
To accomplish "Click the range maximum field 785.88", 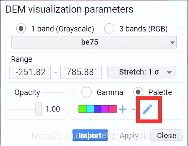I will pyautogui.click(x=81, y=72).
